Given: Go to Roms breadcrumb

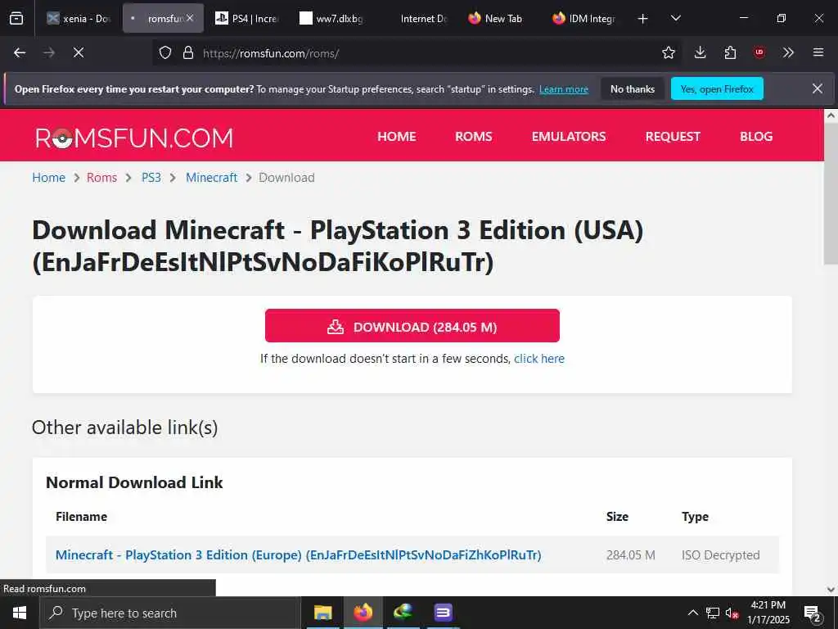Looking at the screenshot, I should tap(101, 178).
